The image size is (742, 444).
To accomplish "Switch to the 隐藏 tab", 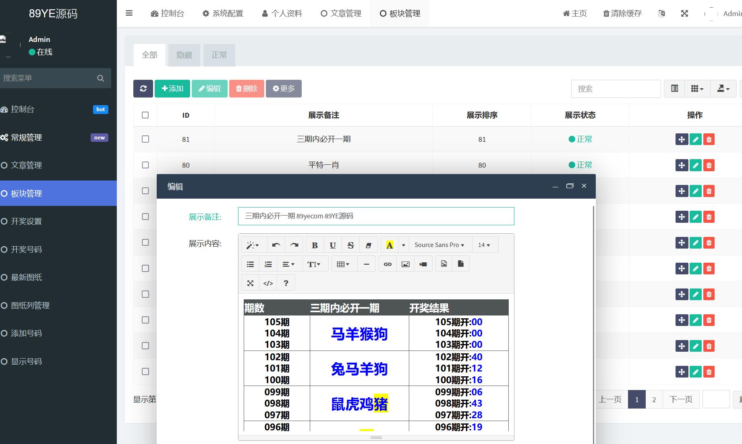I will coord(184,55).
